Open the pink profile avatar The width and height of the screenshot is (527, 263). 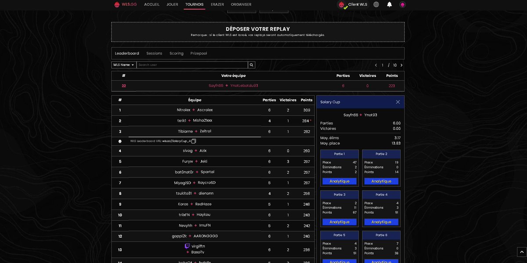pos(402,4)
